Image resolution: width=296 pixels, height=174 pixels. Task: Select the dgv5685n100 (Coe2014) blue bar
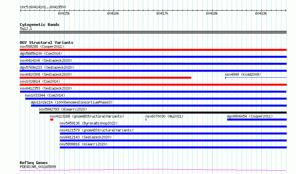click(x=153, y=57)
